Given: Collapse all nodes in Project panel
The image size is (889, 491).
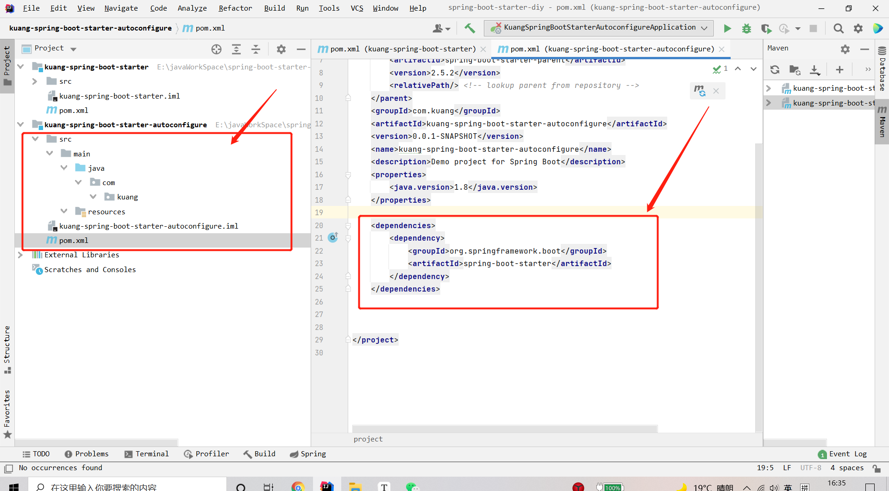Looking at the screenshot, I should coord(256,49).
